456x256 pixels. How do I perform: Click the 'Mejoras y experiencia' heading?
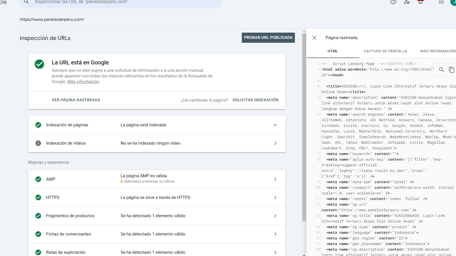point(49,162)
